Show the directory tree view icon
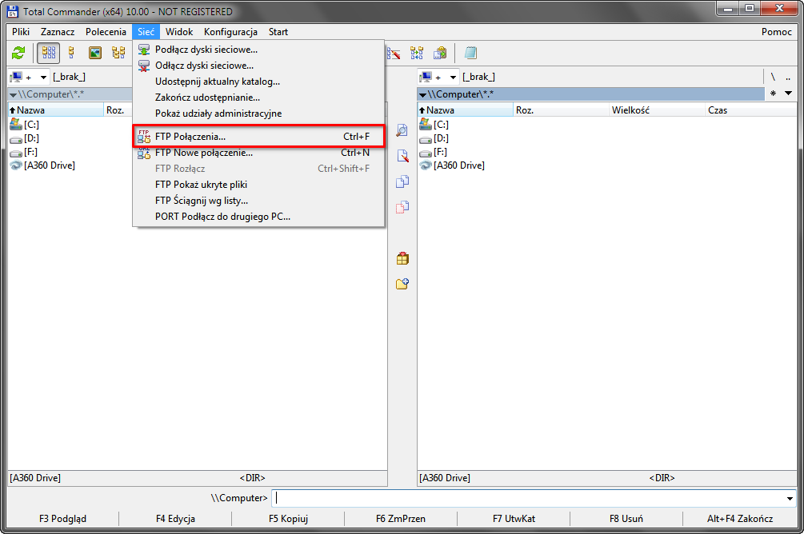Screen dimensions: 804x534 pos(118,53)
